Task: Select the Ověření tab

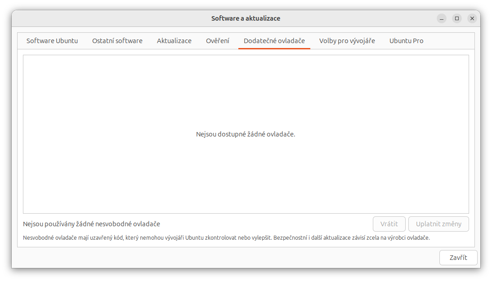Action: [x=218, y=41]
